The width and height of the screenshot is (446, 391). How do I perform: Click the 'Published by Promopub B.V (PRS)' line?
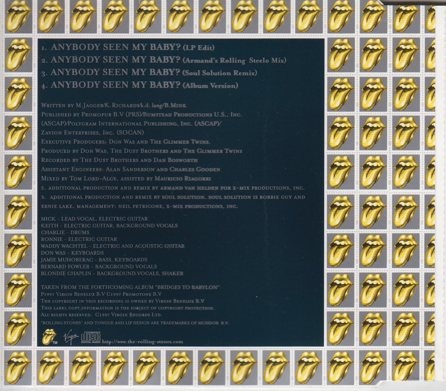coord(141,115)
